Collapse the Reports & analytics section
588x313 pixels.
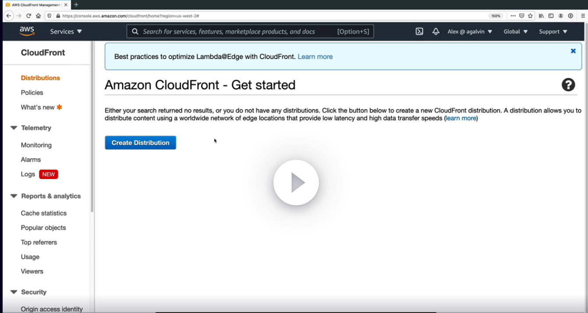tap(14, 196)
